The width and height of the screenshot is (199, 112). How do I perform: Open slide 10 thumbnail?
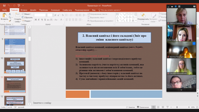point(15,65)
